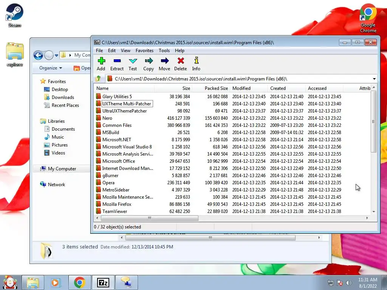The image size is (387, 290).
Task: Click the 7-Zip path address field
Action: tap(239, 79)
